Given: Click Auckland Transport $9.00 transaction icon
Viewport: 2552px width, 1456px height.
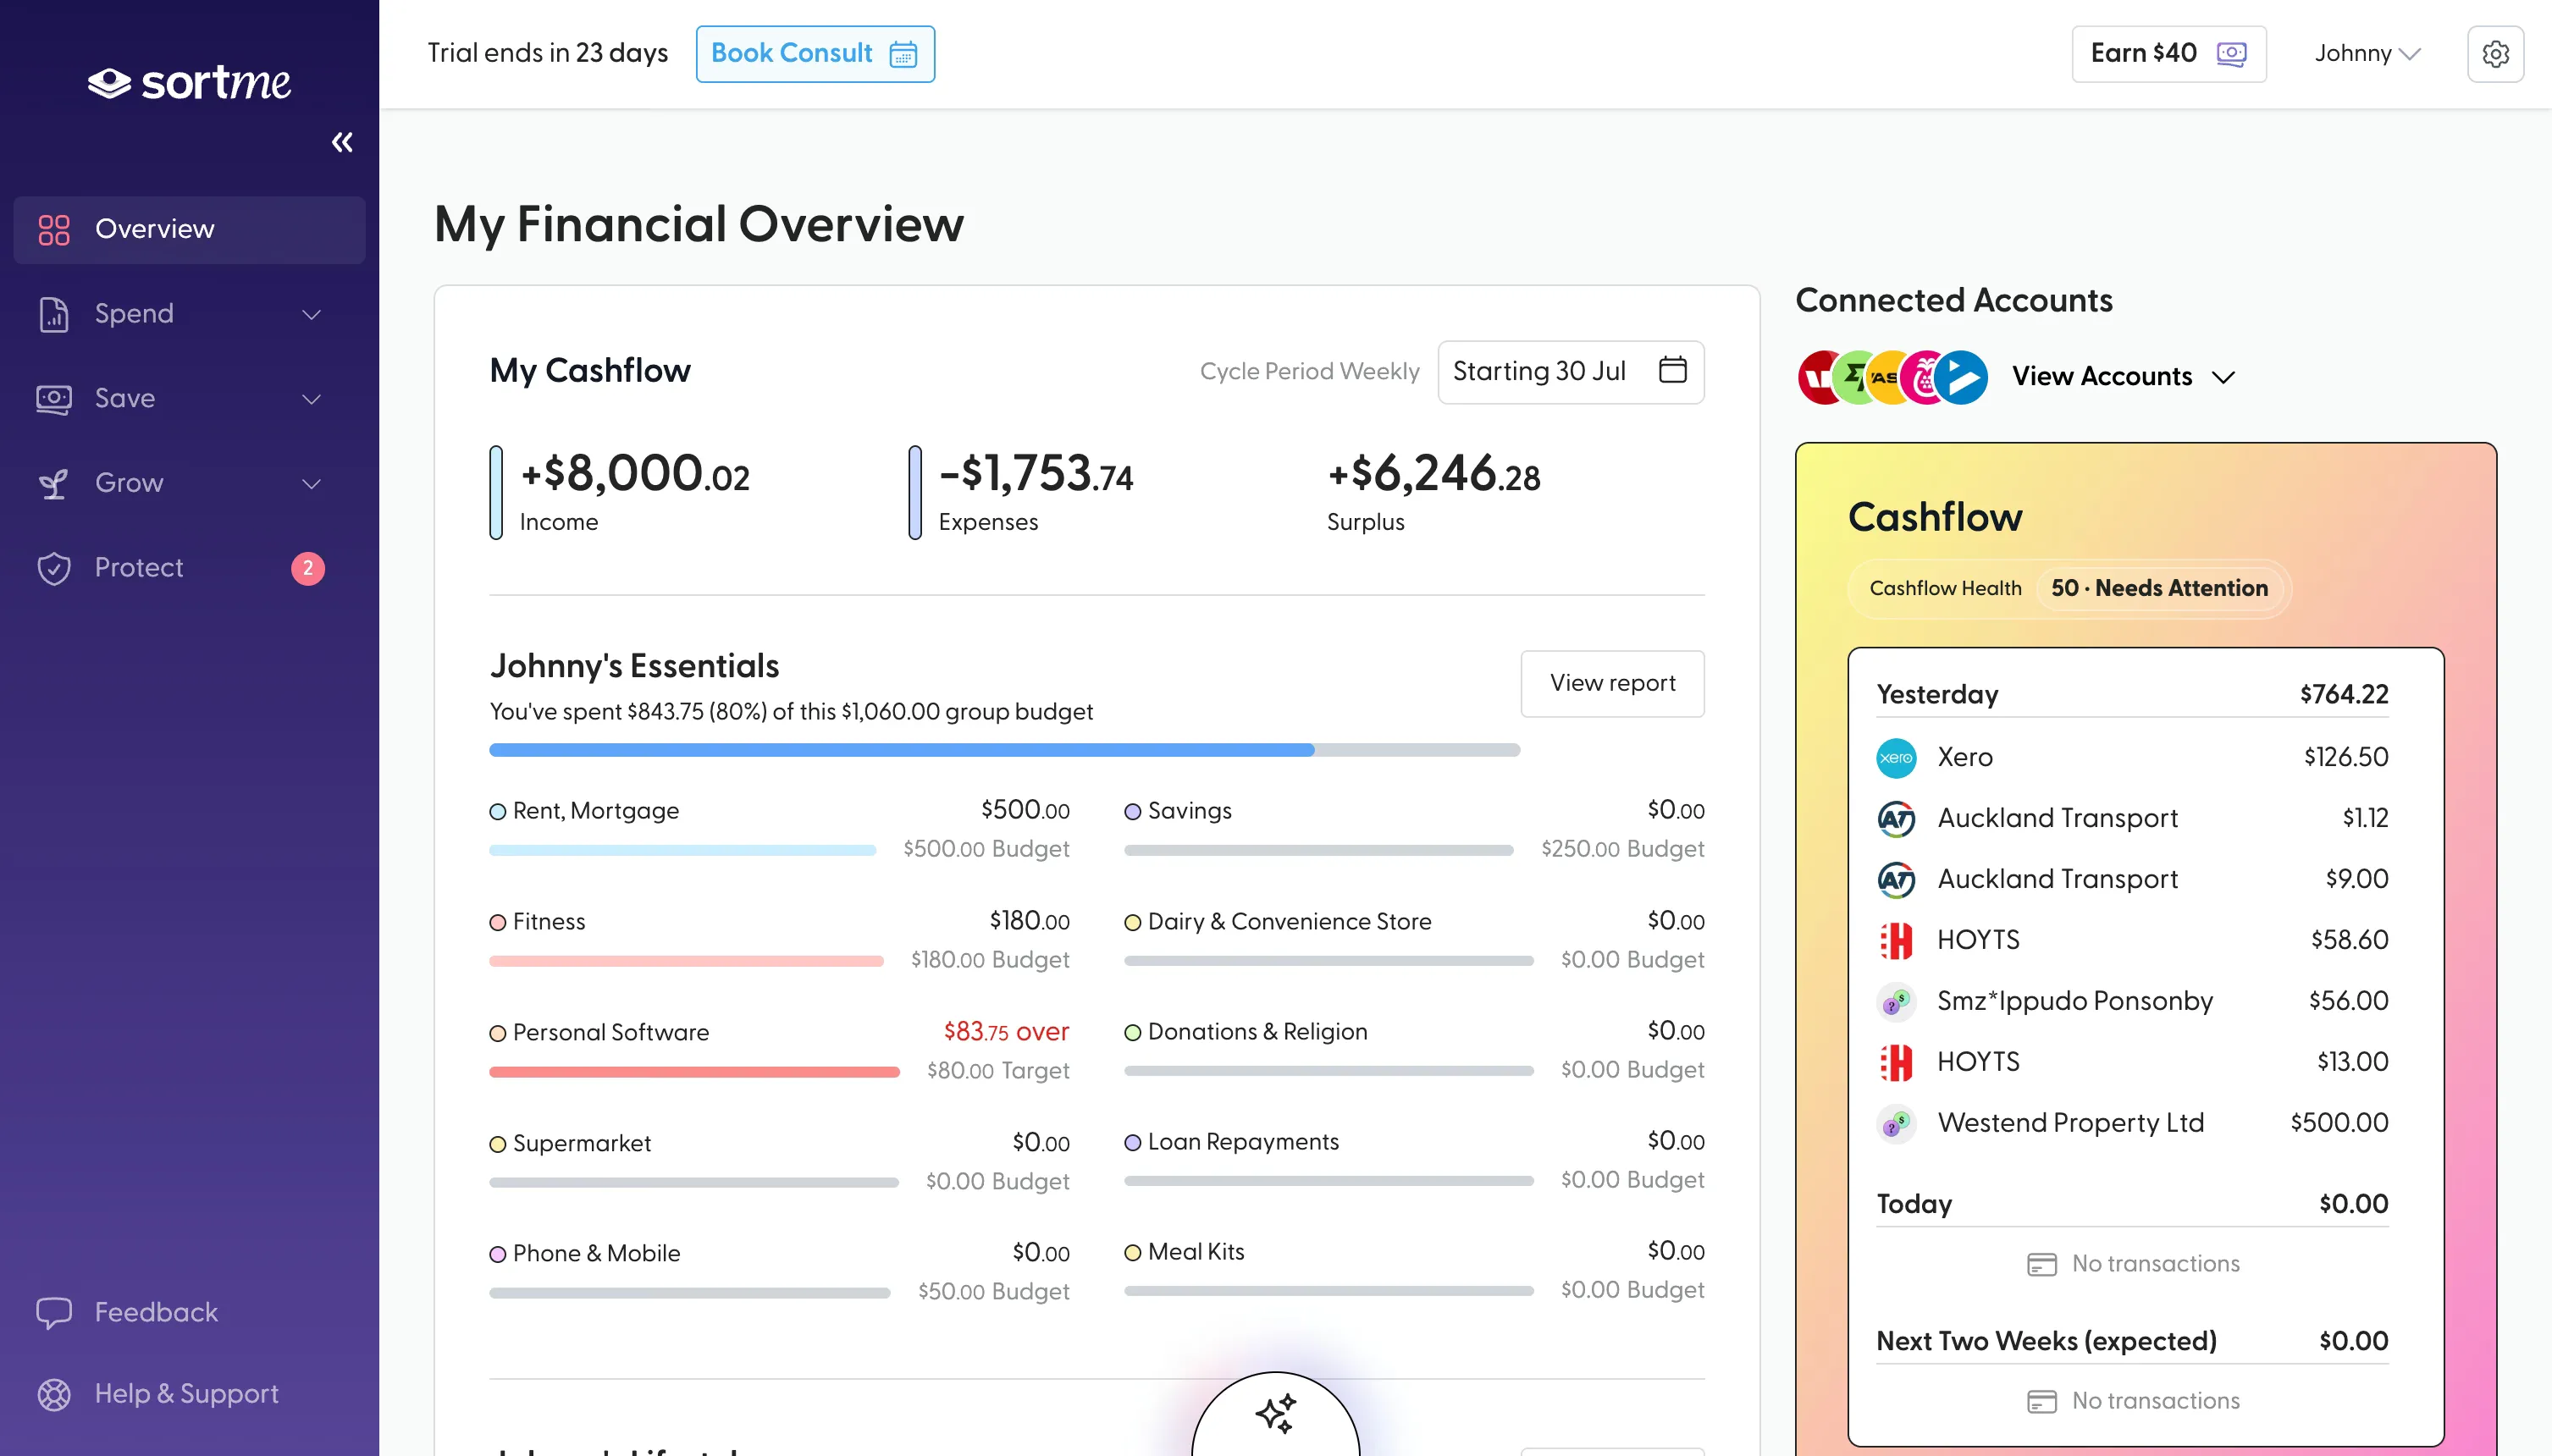Looking at the screenshot, I should point(1895,879).
